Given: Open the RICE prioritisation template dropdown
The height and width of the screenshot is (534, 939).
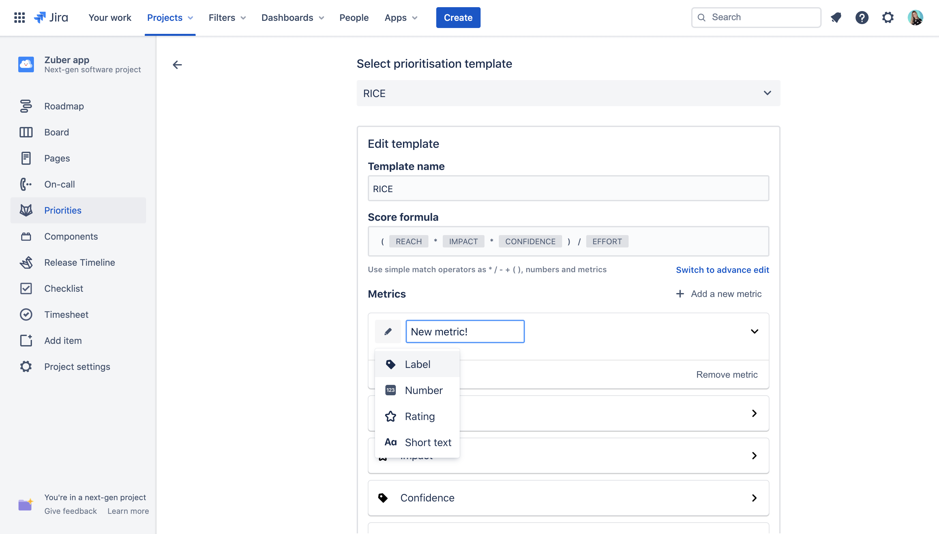Looking at the screenshot, I should (568, 93).
